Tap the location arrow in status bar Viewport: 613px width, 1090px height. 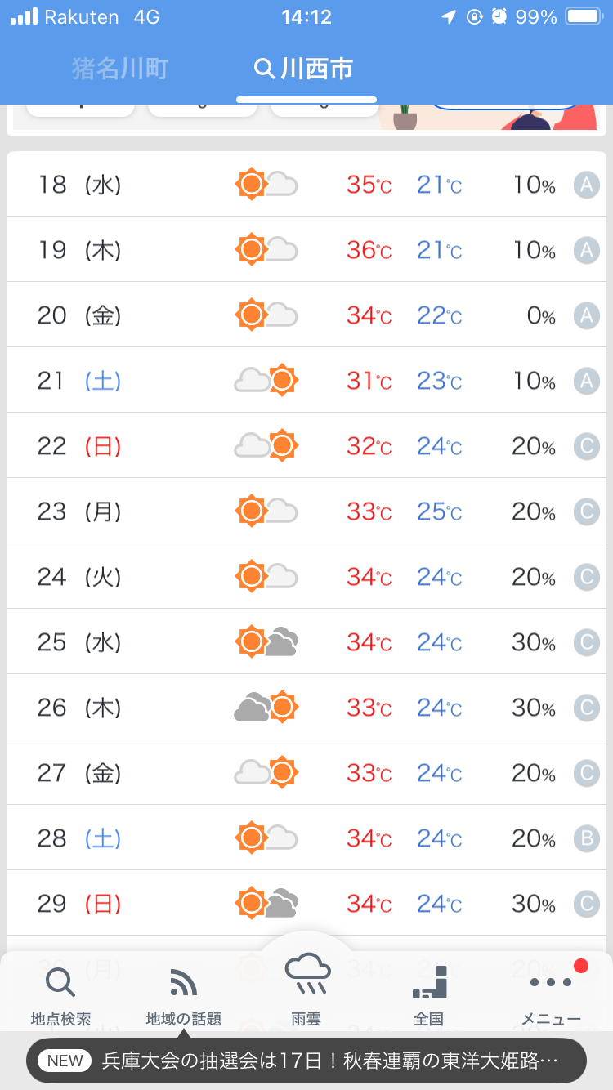(x=448, y=17)
